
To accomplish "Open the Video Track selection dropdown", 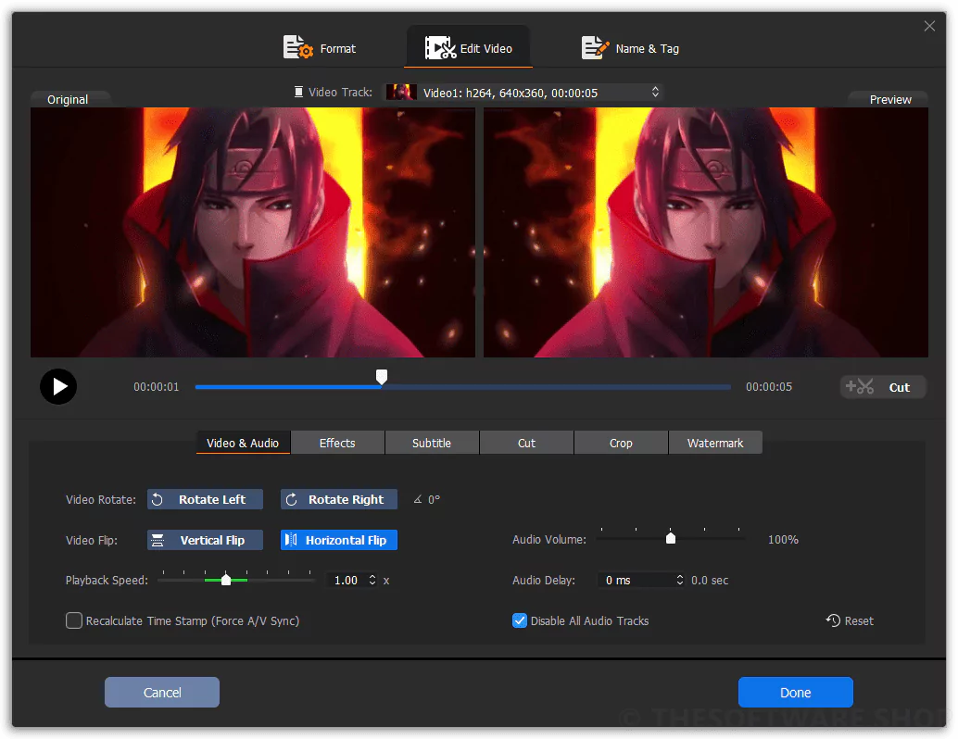I will (655, 92).
